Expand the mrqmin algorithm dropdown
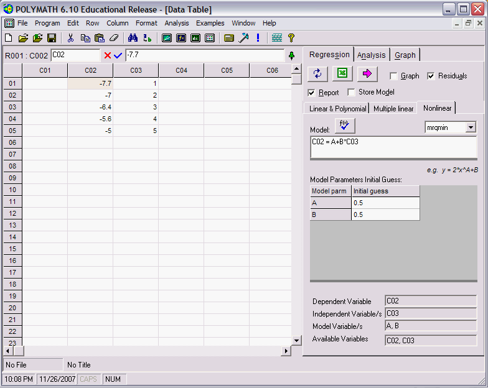Screen dimensions: 488x388 click(x=471, y=127)
